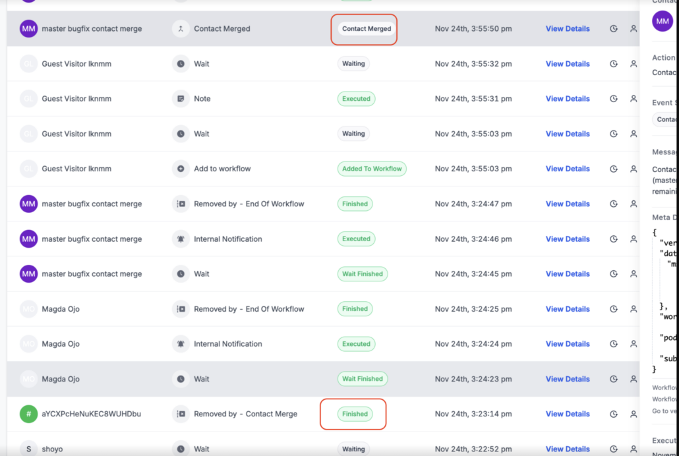Click the removal icon beside Removed by - Contact Merge
Screen dimensions: 679x456
tap(181, 414)
